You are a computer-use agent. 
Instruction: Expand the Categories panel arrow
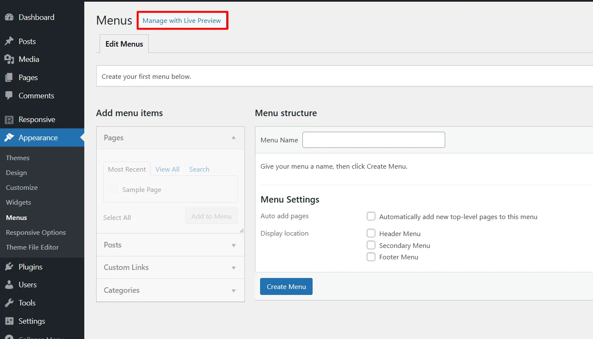[x=233, y=291]
